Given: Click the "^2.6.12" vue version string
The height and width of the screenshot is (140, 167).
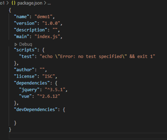Looking at the screenshot, I should (x=49, y=96).
